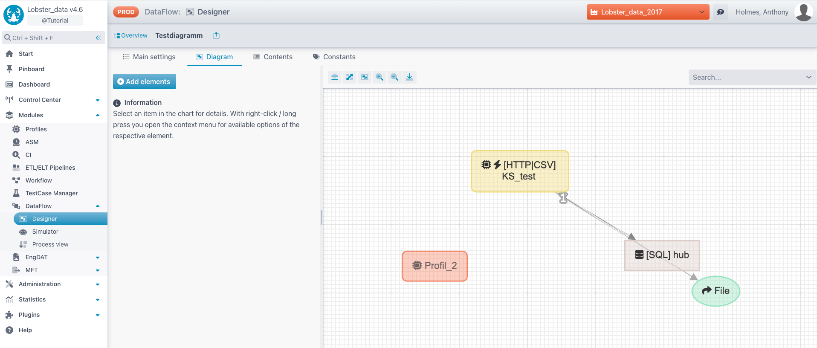Open the Lobster_data_2017 dropdown
The image size is (817, 348).
click(648, 12)
